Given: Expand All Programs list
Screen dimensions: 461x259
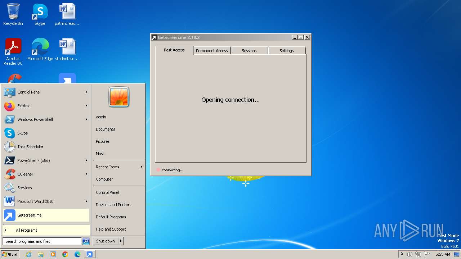Looking at the screenshot, I should point(46,230).
